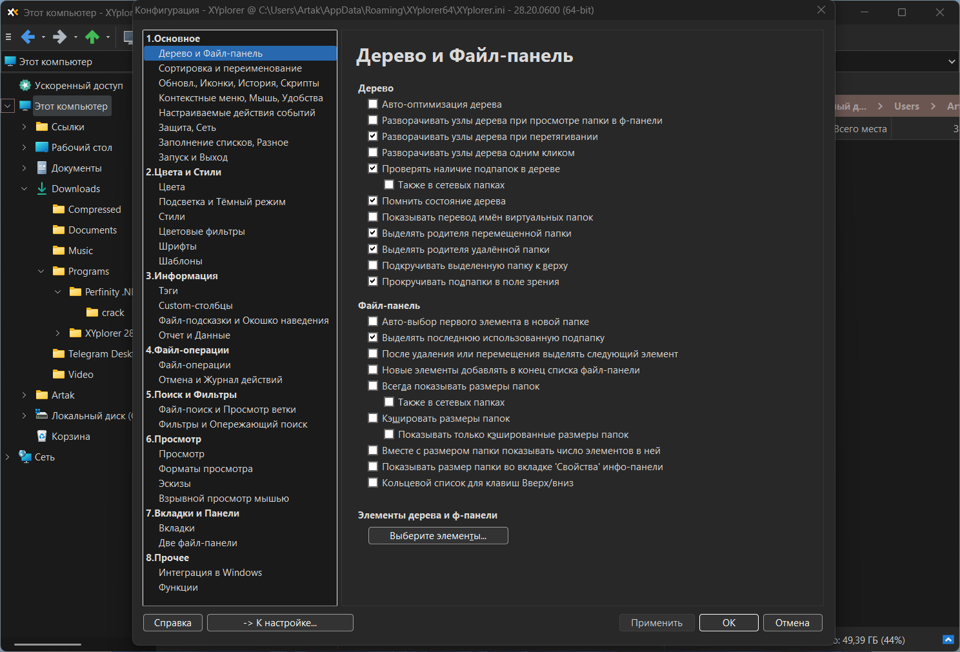Expand the Artak tree node
This screenshot has height=652, width=960.
(x=25, y=395)
